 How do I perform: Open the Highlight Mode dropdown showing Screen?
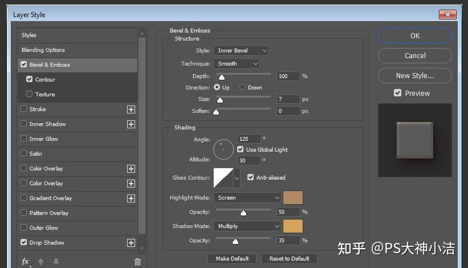pyautogui.click(x=247, y=197)
